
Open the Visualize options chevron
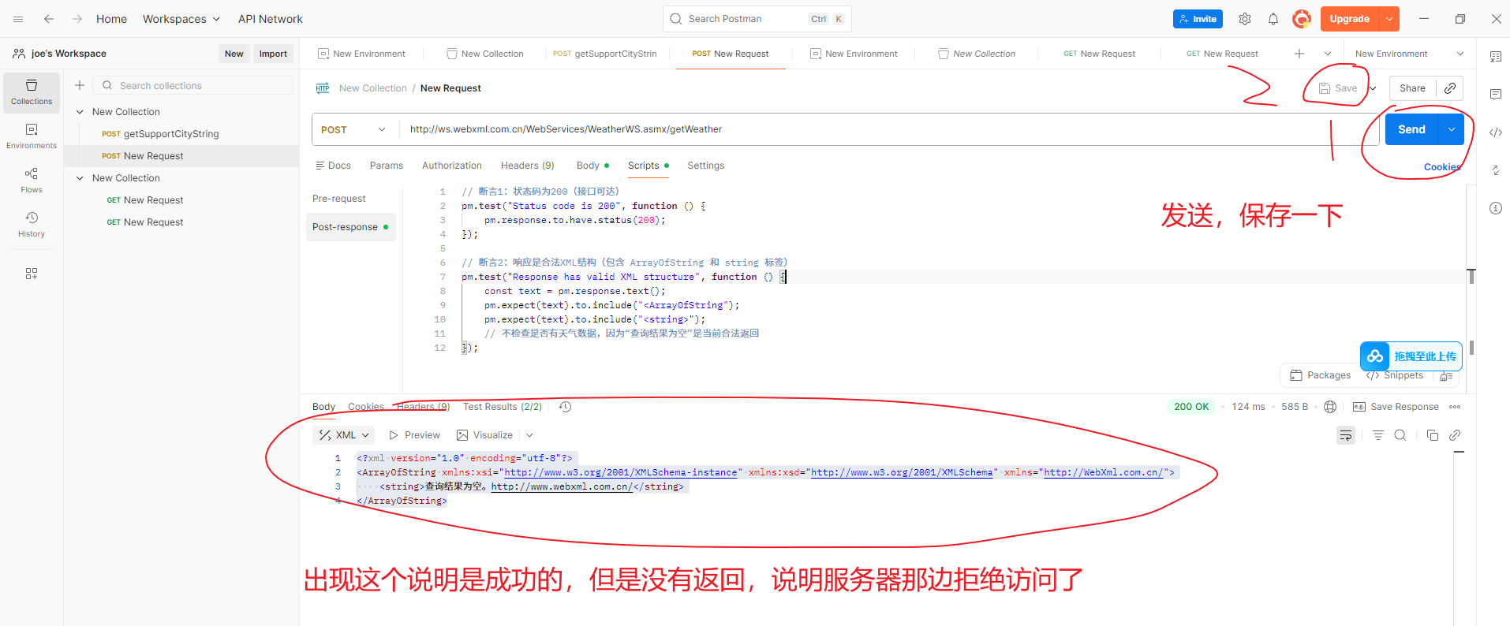(529, 435)
